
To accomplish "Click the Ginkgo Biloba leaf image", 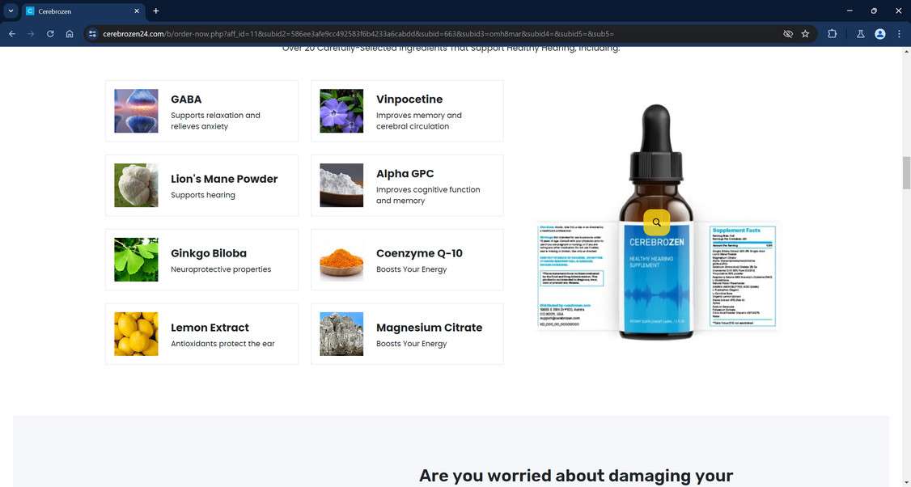I will 136,260.
